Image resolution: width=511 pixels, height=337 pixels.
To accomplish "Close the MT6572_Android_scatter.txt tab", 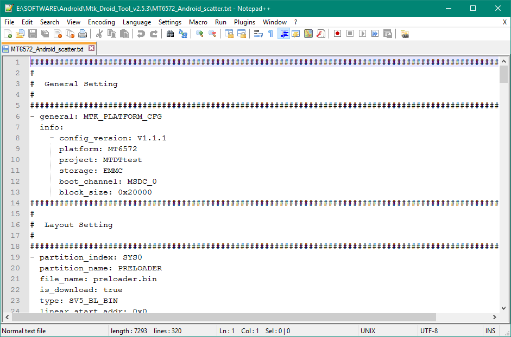I will point(91,48).
